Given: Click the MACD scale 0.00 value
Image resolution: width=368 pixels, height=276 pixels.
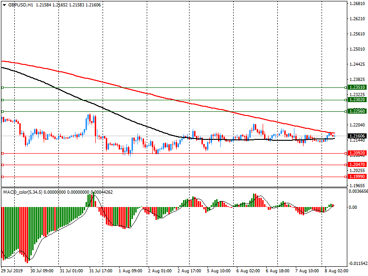Looking at the screenshot, I should point(353,207).
